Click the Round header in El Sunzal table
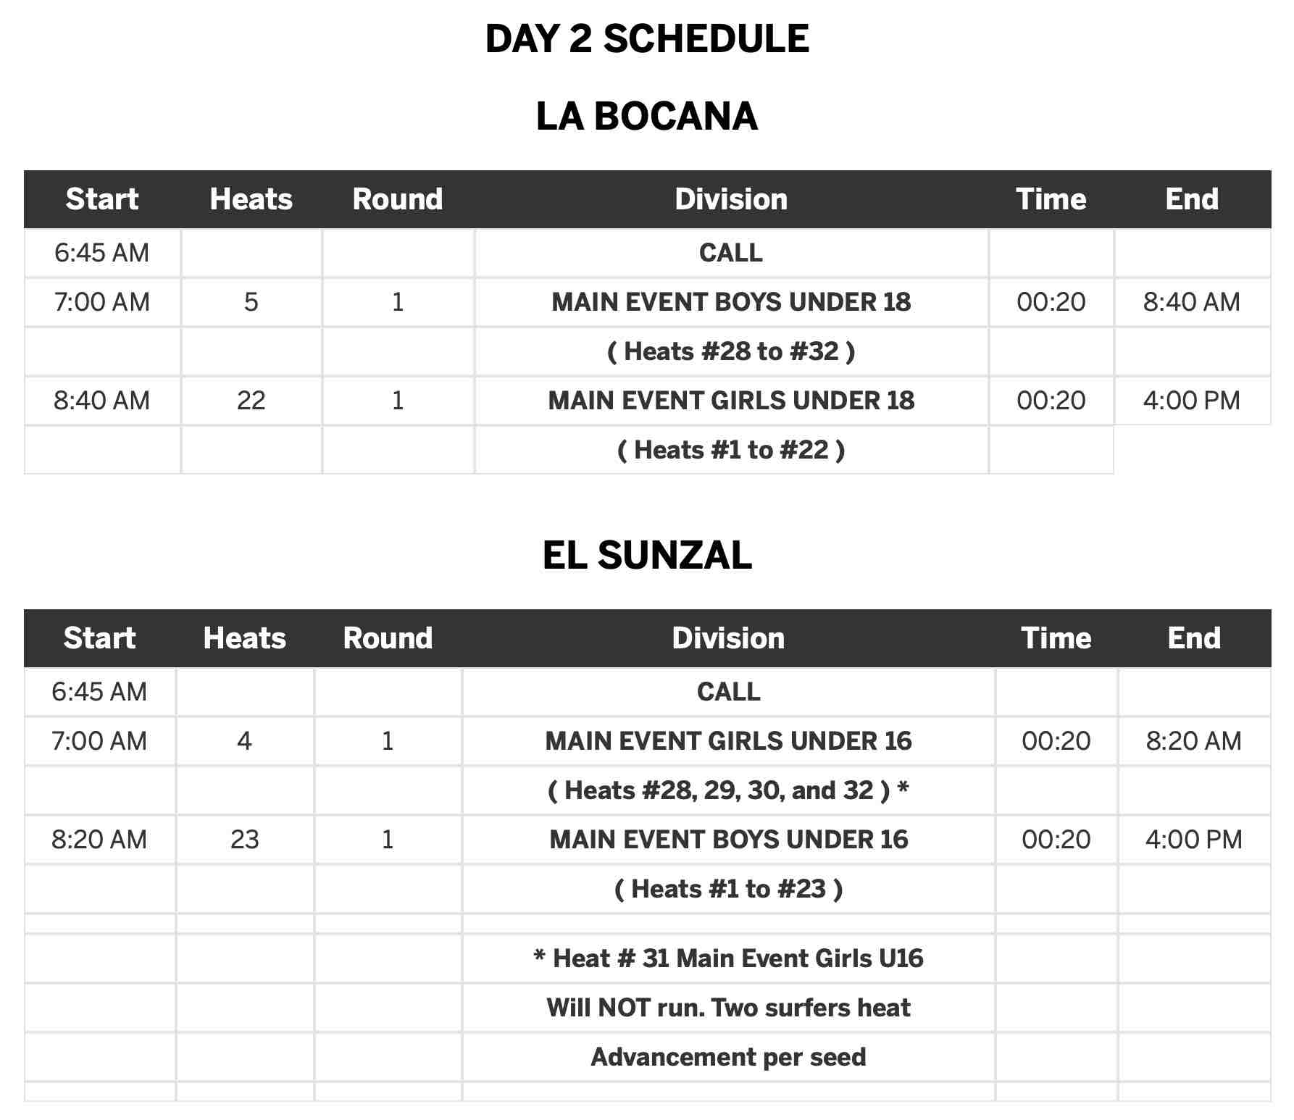Viewport: 1294px width, 1120px height. click(x=388, y=638)
